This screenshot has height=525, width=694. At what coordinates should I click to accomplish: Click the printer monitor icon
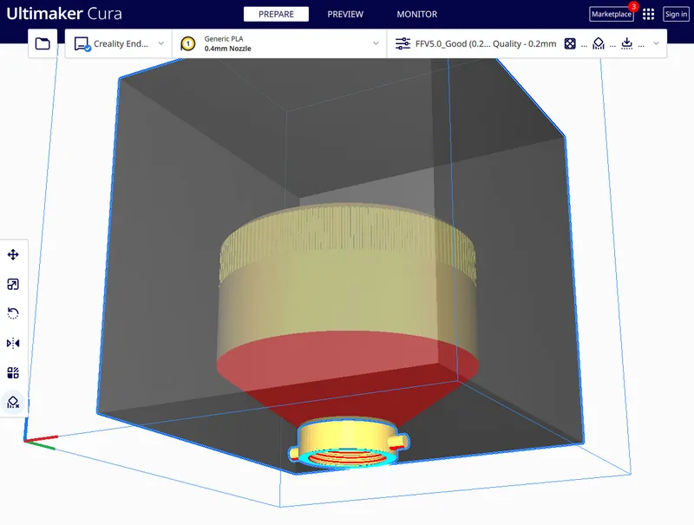(82, 44)
